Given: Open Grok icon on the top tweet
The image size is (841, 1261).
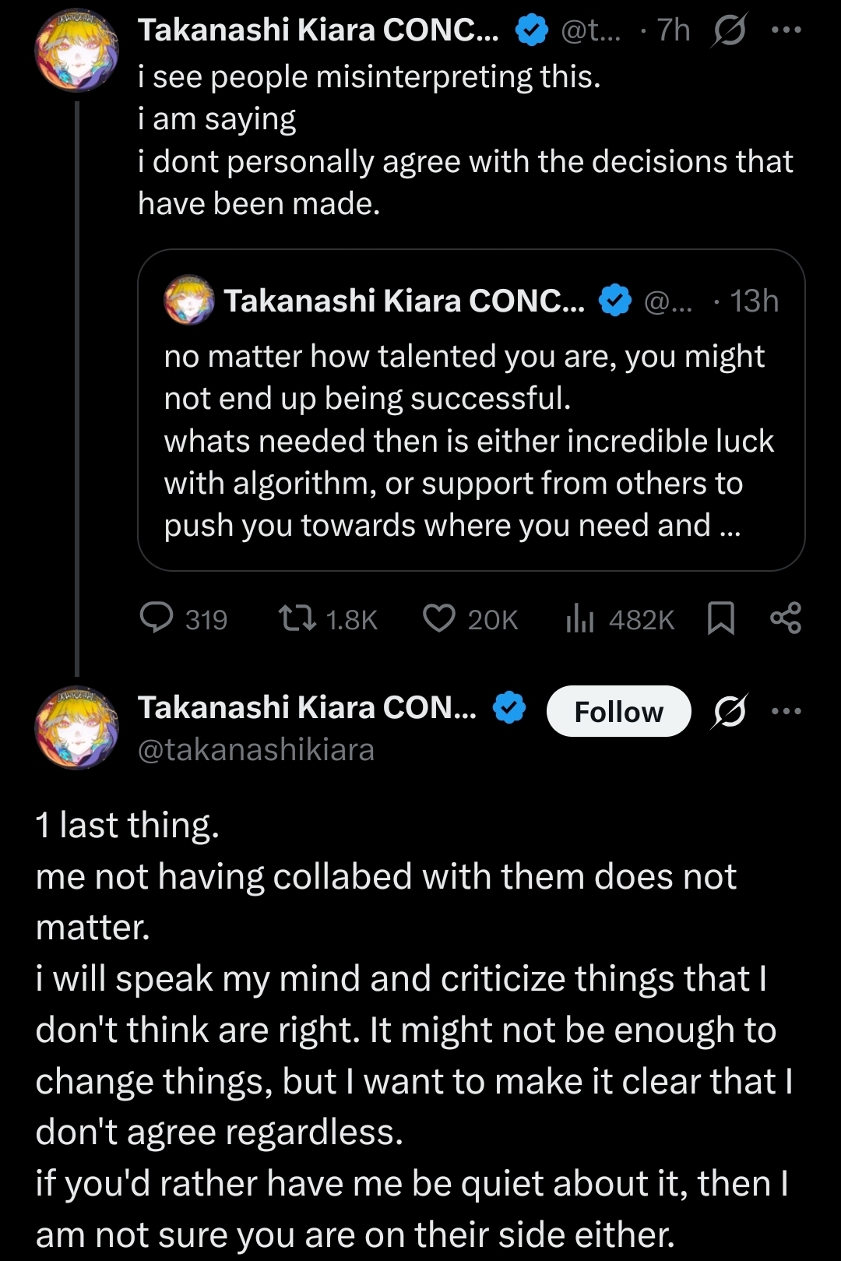Looking at the screenshot, I should click(729, 30).
